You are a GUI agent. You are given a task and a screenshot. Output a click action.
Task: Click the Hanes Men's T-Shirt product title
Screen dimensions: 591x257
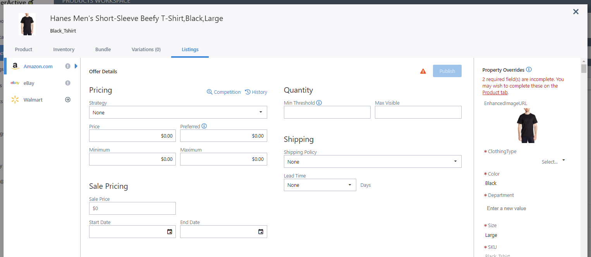pyautogui.click(x=137, y=18)
